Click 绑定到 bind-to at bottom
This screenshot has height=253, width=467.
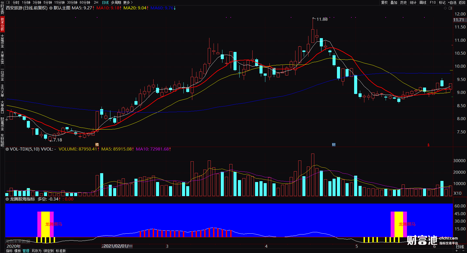pyautogui.click(x=48, y=251)
